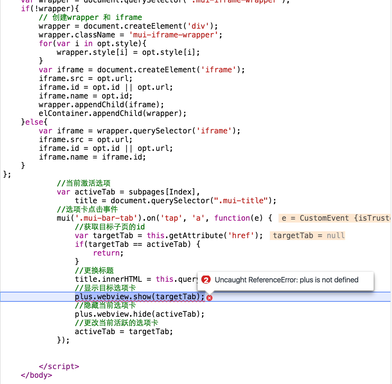Click the line starting 'title.innerHTML = this'
The width and height of the screenshot is (392, 384).
(136, 279)
